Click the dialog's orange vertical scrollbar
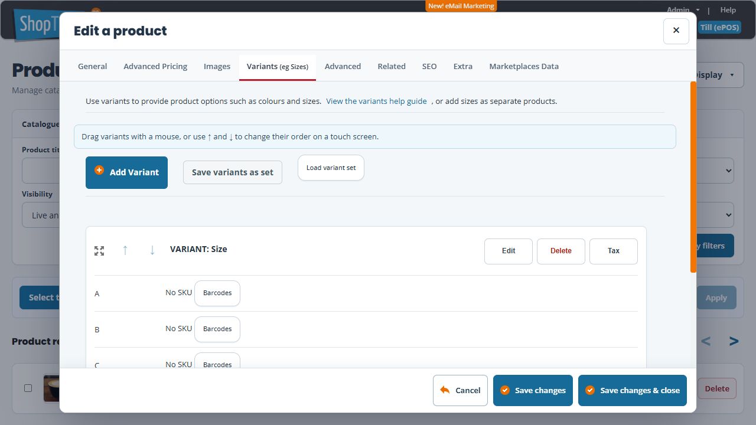 (693, 177)
